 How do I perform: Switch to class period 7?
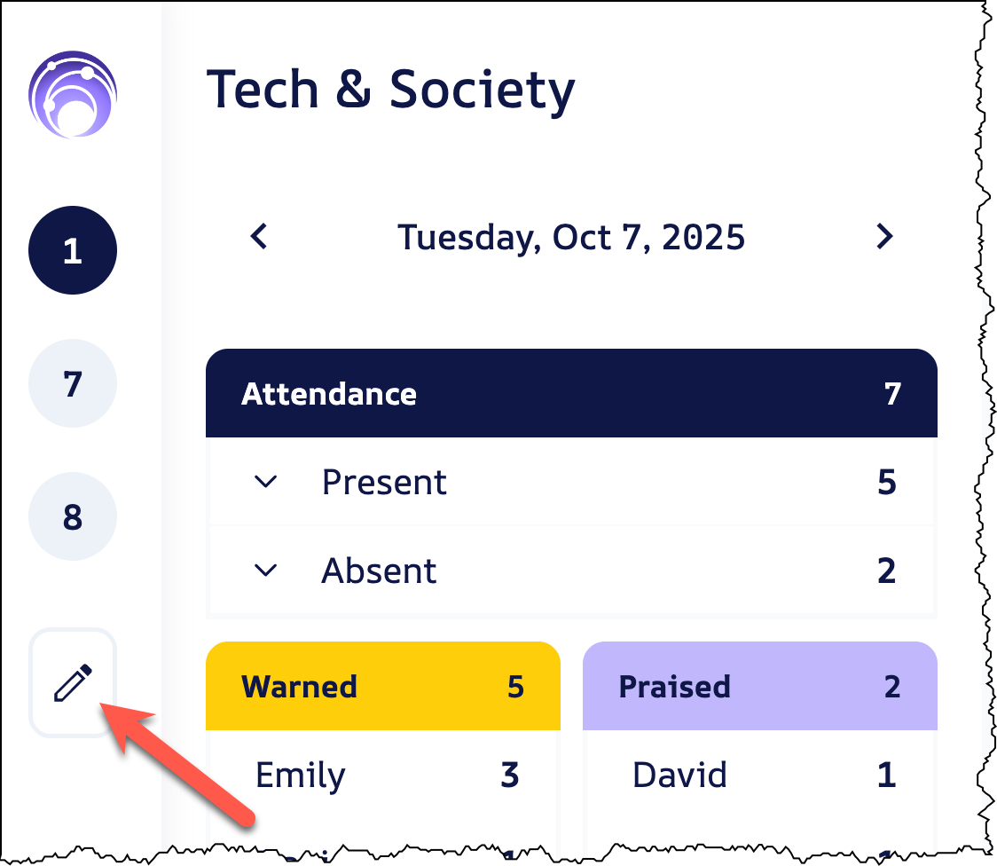point(73,384)
